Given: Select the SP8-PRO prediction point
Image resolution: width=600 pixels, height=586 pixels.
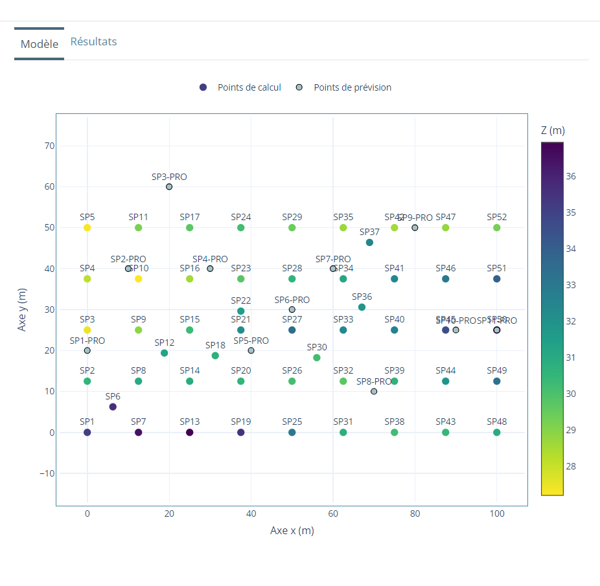Looking at the screenshot, I should [x=374, y=391].
